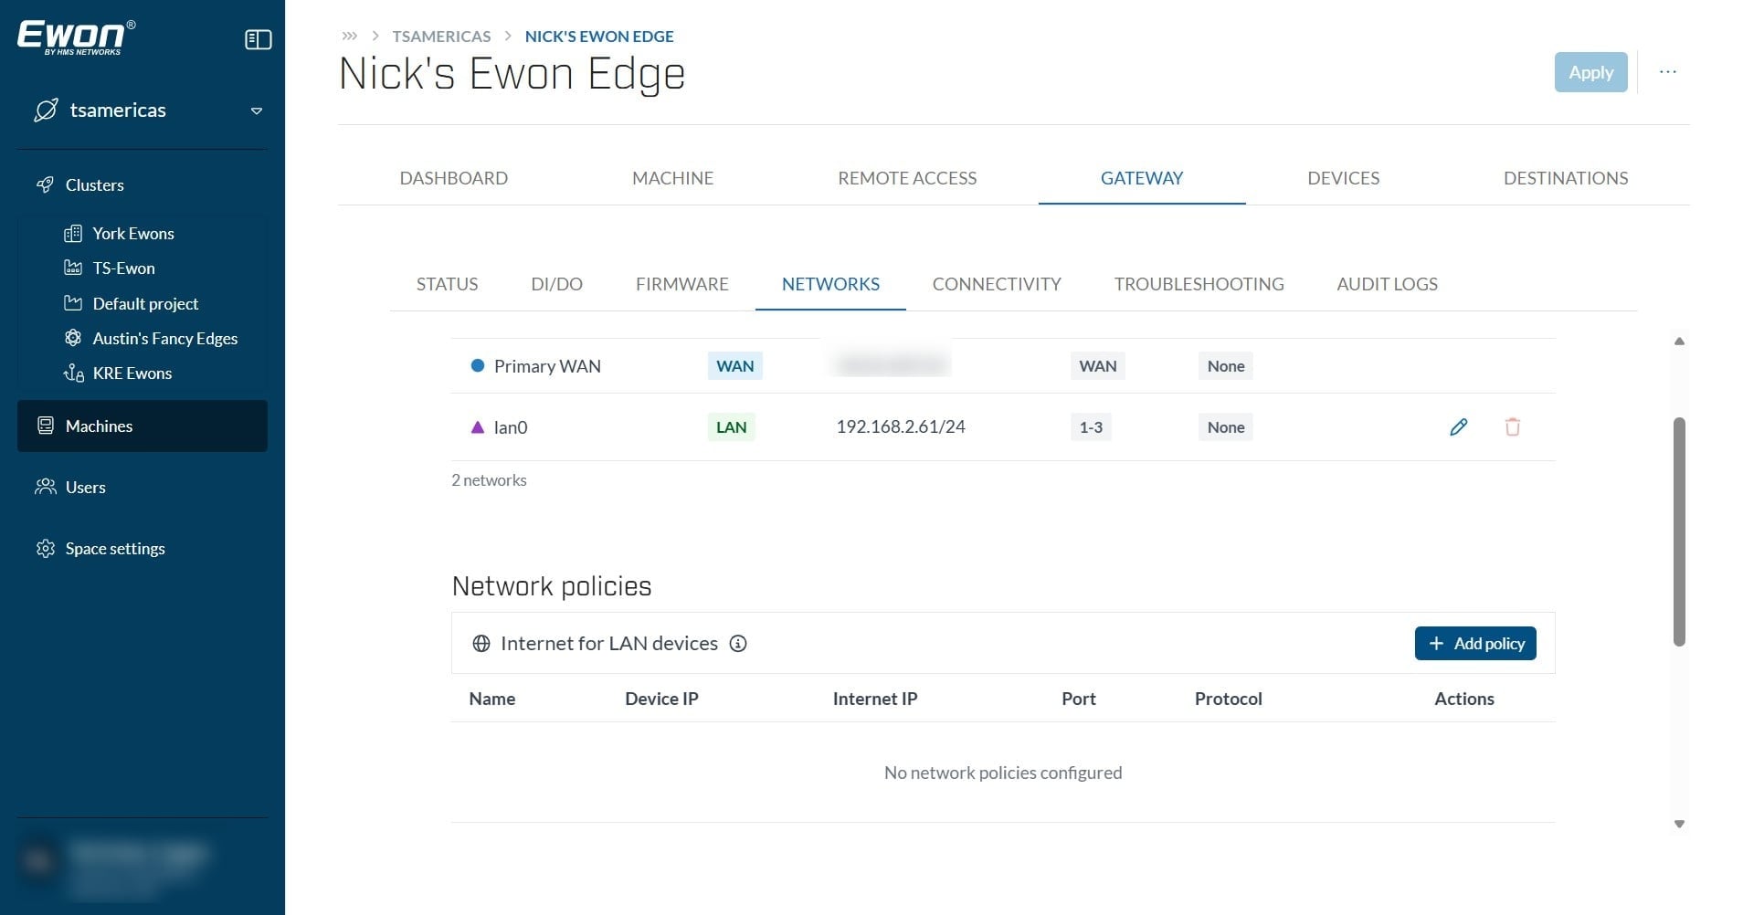Image resolution: width=1743 pixels, height=915 pixels.
Task: Open DEVICES tab
Action: (x=1343, y=178)
